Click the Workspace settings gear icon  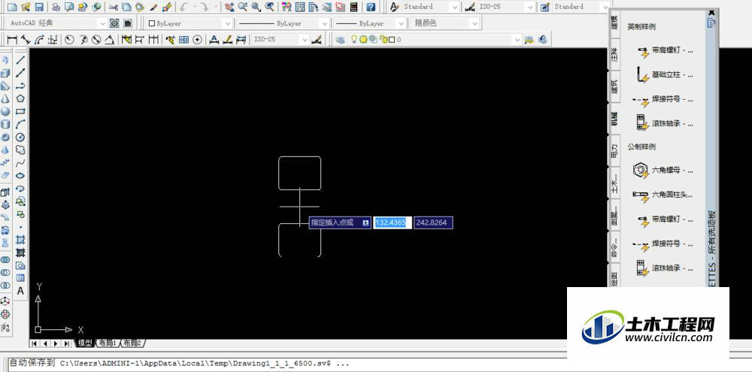114,23
